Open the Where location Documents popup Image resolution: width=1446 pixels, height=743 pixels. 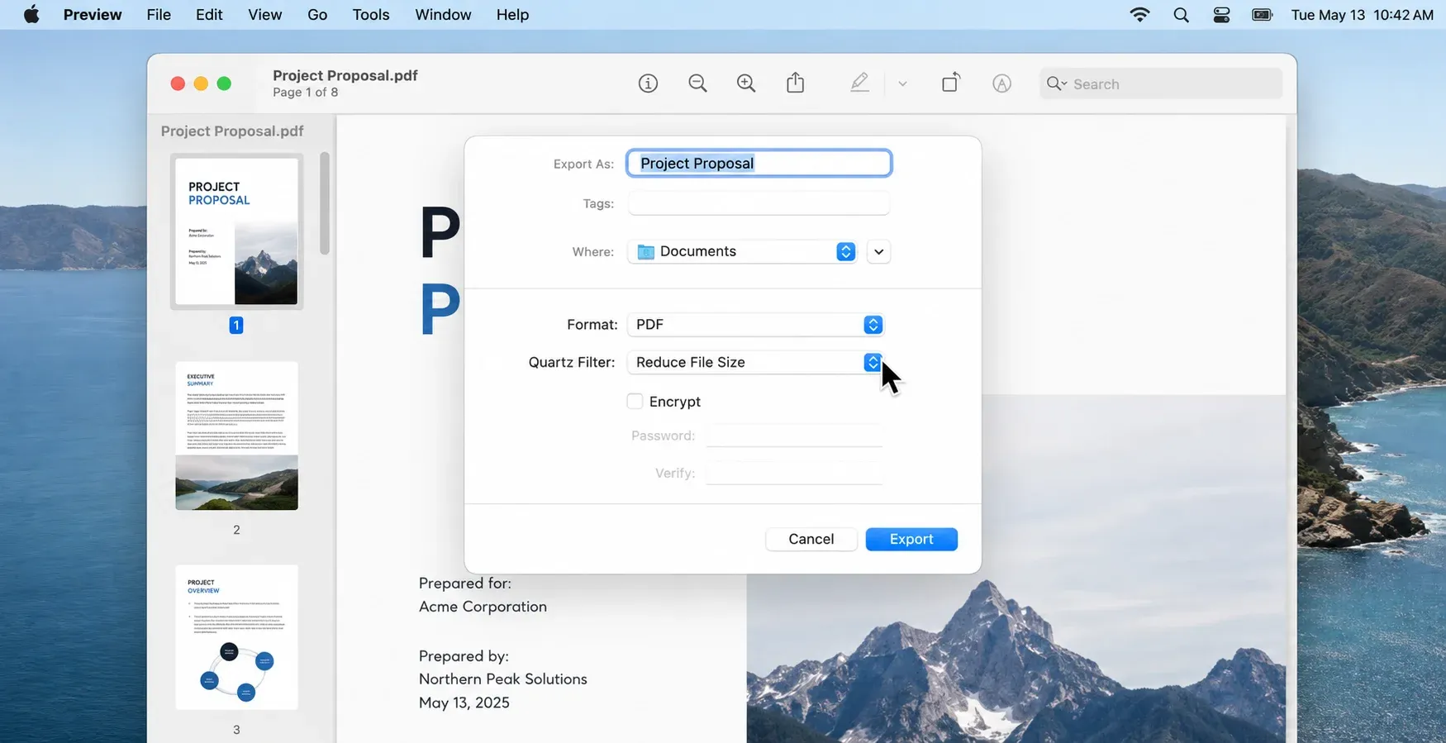point(742,251)
